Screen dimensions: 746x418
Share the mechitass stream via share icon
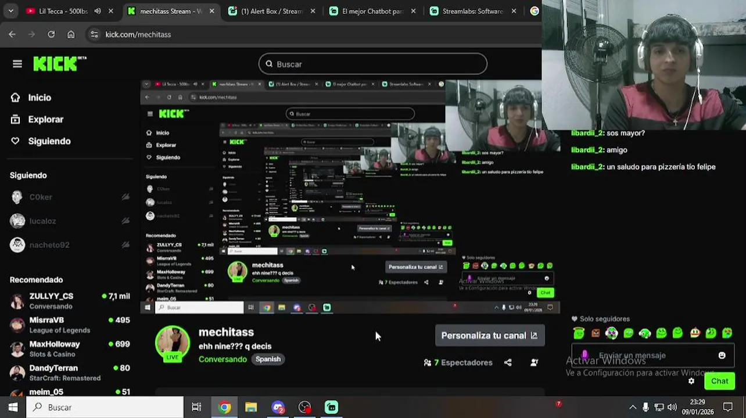point(508,362)
